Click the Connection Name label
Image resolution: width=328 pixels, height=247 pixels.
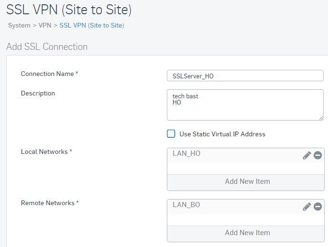[x=49, y=74]
